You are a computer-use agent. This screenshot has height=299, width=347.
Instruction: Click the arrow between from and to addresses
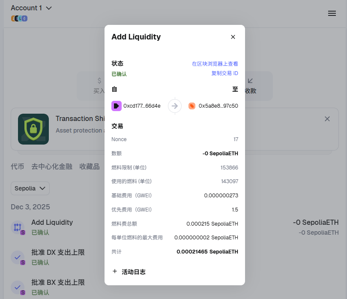175,106
